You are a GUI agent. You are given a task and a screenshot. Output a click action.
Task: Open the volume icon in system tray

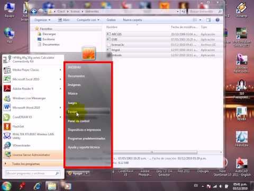[221, 186]
